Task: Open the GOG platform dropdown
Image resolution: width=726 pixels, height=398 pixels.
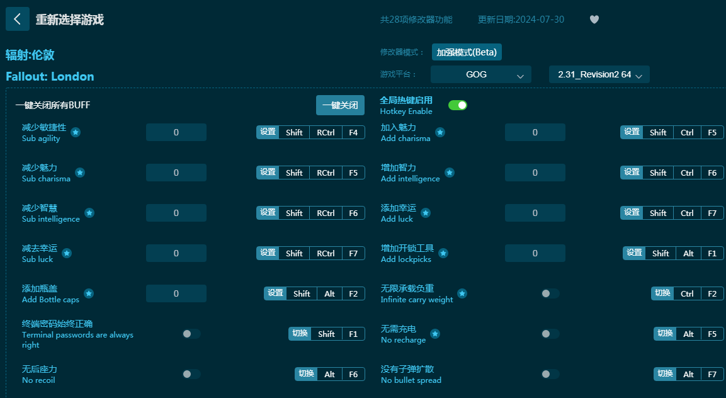Action: click(x=481, y=74)
